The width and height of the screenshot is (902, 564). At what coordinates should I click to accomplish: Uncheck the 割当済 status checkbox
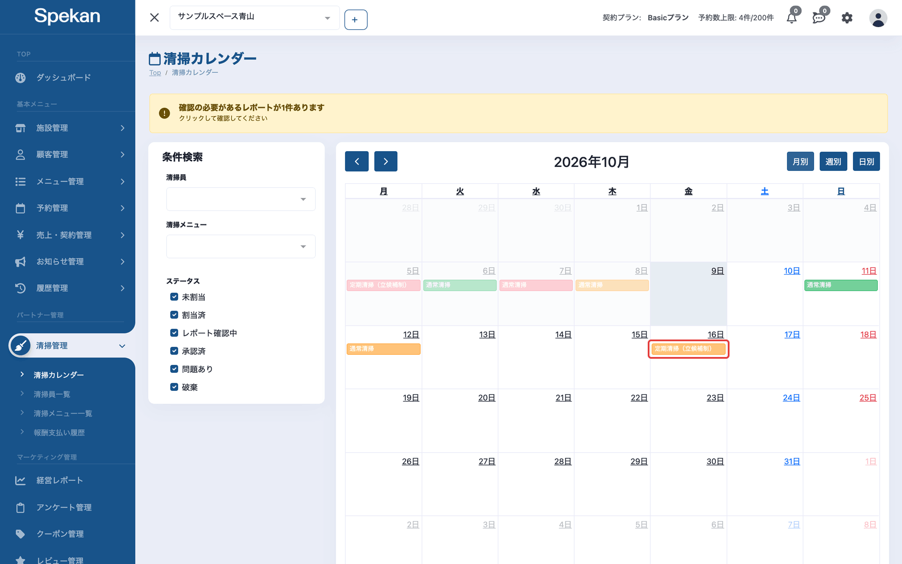click(x=174, y=315)
